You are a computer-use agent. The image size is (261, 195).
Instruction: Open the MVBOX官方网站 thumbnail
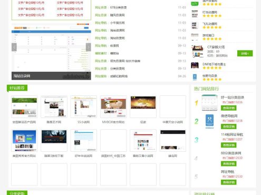coord(113,107)
